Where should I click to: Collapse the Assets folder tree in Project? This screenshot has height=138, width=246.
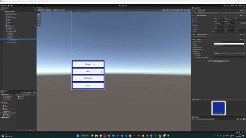pyautogui.click(x=1, y=102)
